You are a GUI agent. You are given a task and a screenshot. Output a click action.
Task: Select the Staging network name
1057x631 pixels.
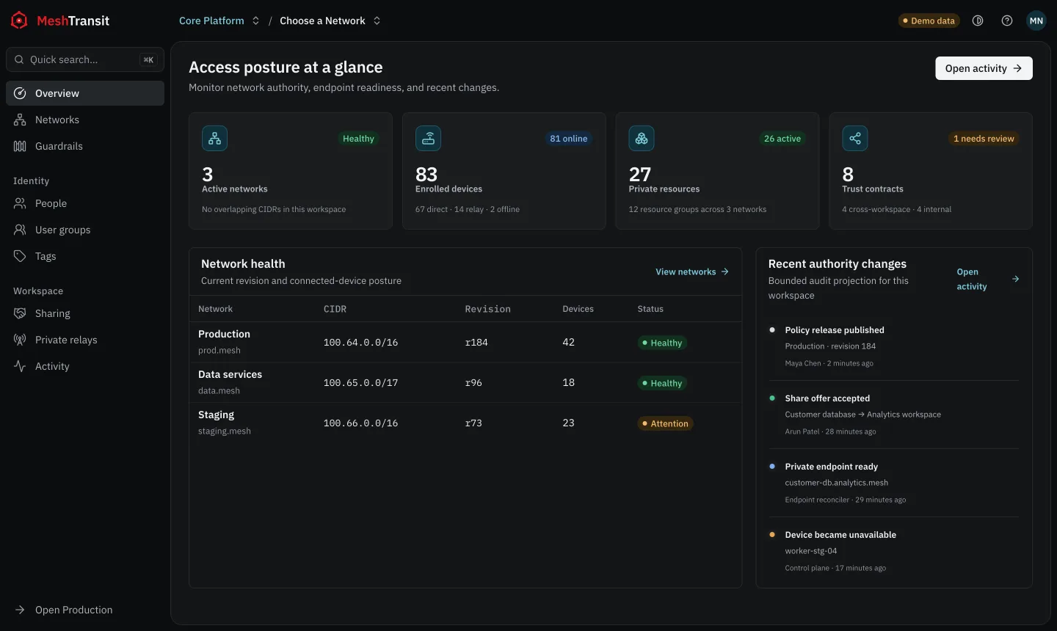(216, 415)
